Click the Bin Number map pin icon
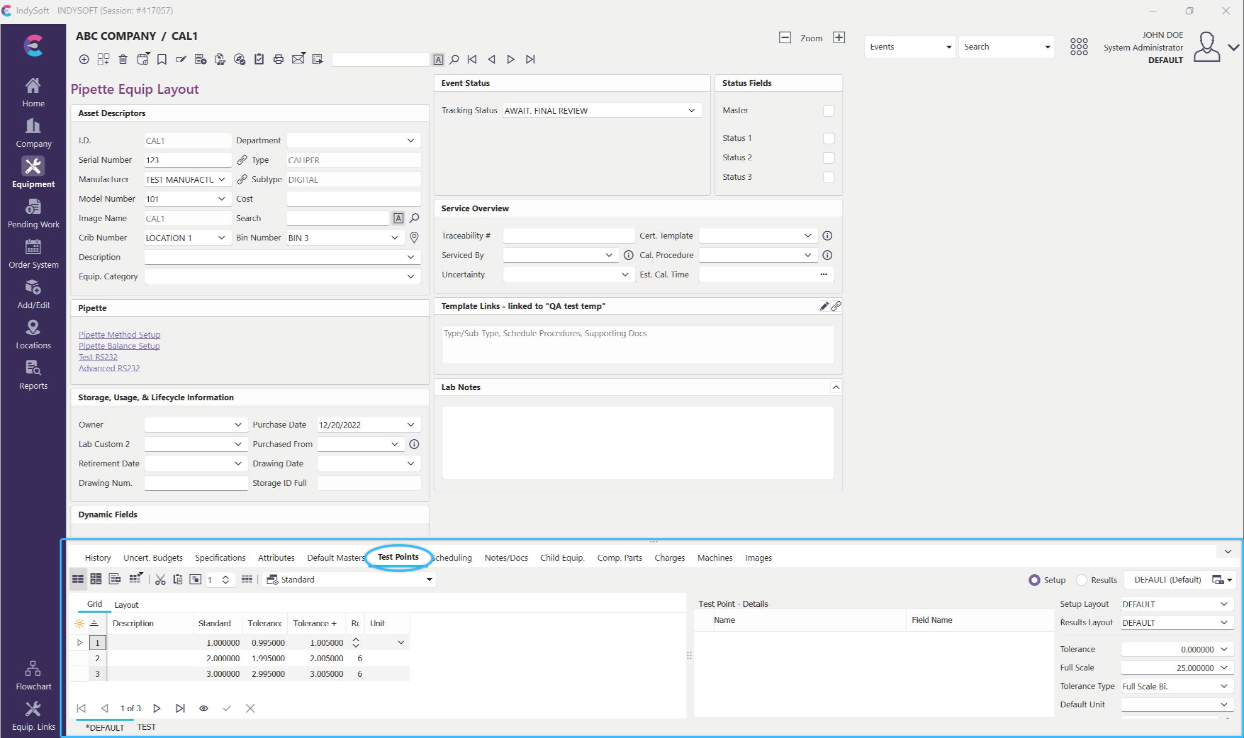The width and height of the screenshot is (1244, 738). tap(414, 238)
